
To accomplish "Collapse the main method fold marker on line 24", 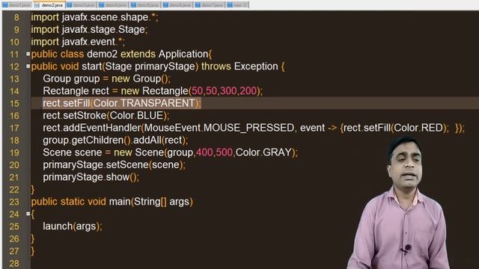I will click(28, 214).
